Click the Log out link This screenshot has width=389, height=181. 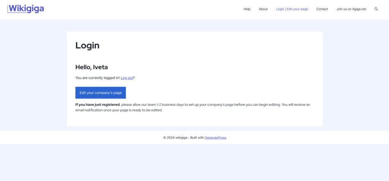click(x=127, y=78)
